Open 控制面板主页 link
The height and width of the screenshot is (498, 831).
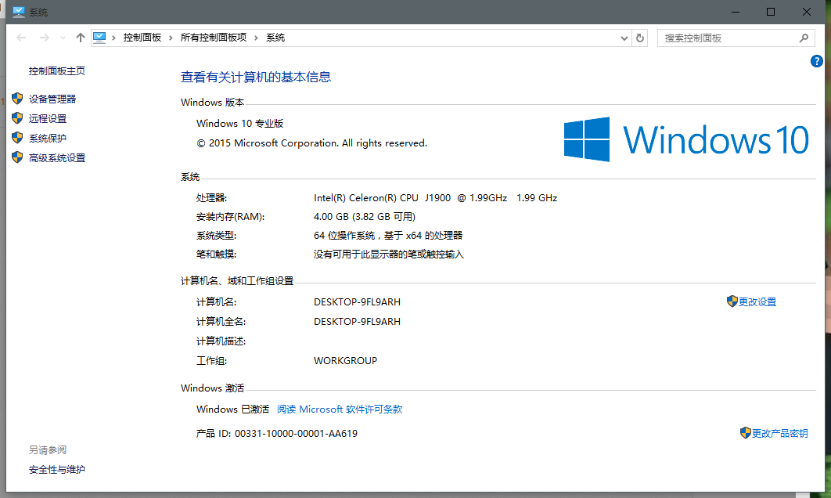56,71
